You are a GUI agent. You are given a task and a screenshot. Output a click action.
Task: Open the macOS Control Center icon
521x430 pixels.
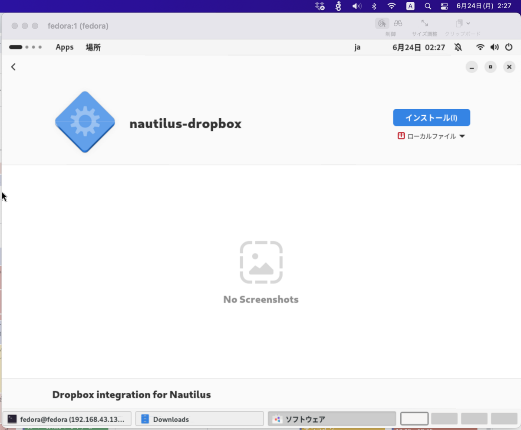click(444, 6)
